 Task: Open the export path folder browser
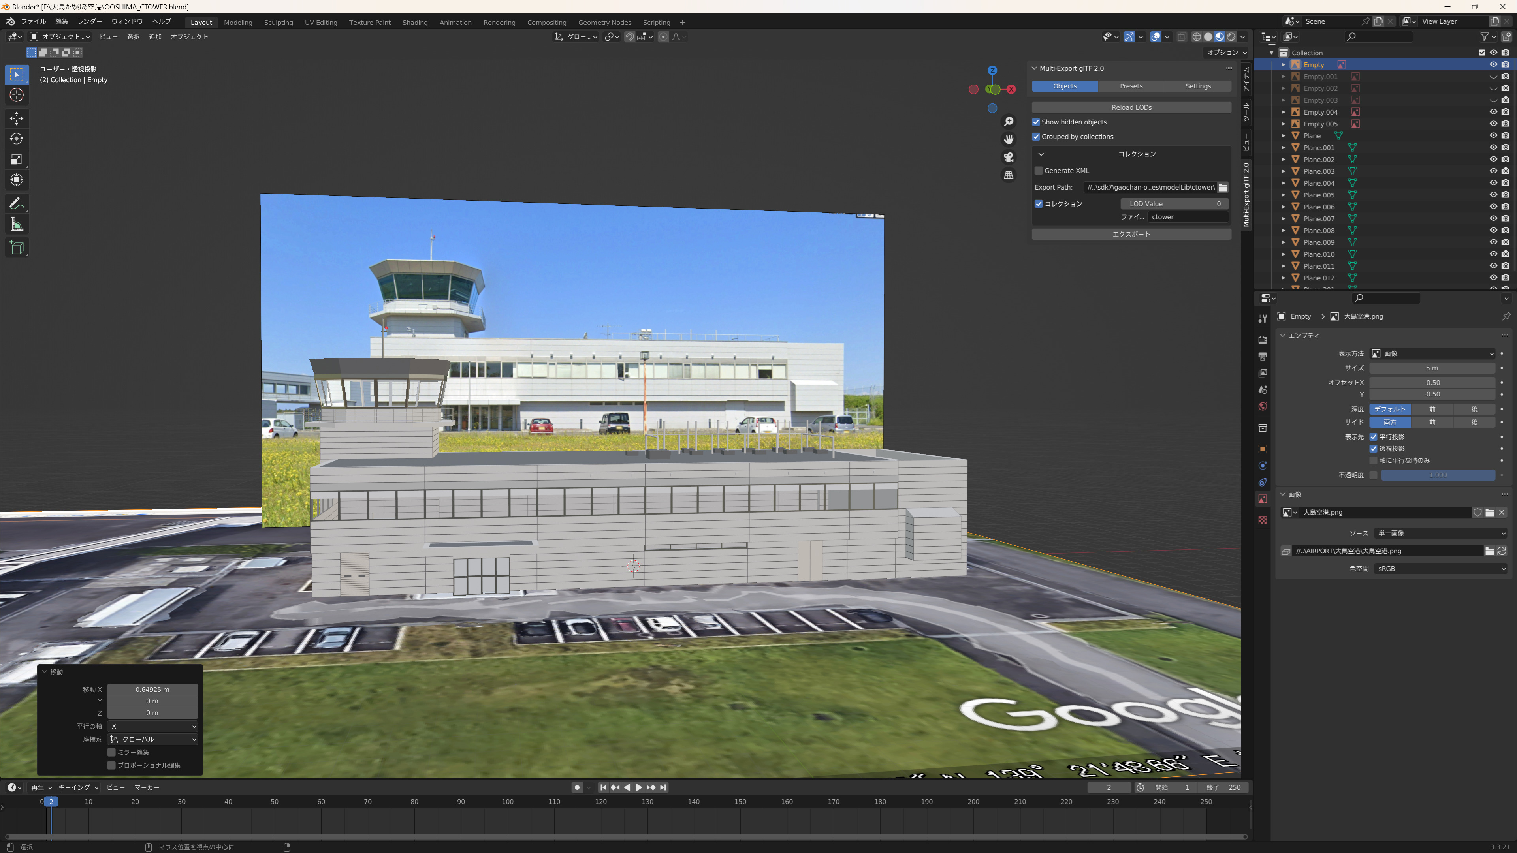(1223, 187)
